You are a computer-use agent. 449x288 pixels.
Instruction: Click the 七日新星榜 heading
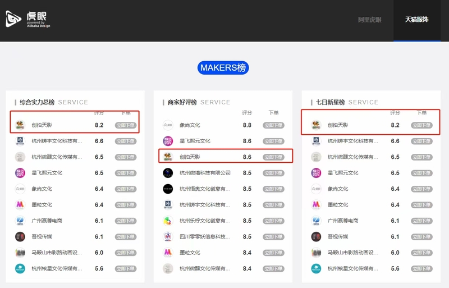click(x=330, y=102)
